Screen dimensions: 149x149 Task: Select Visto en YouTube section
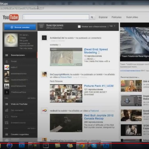tap(20, 104)
